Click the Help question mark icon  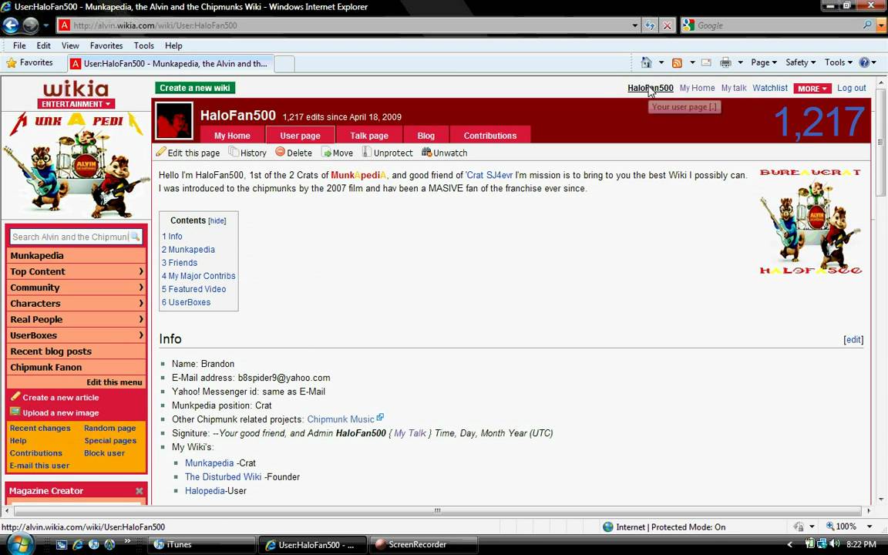(864, 62)
